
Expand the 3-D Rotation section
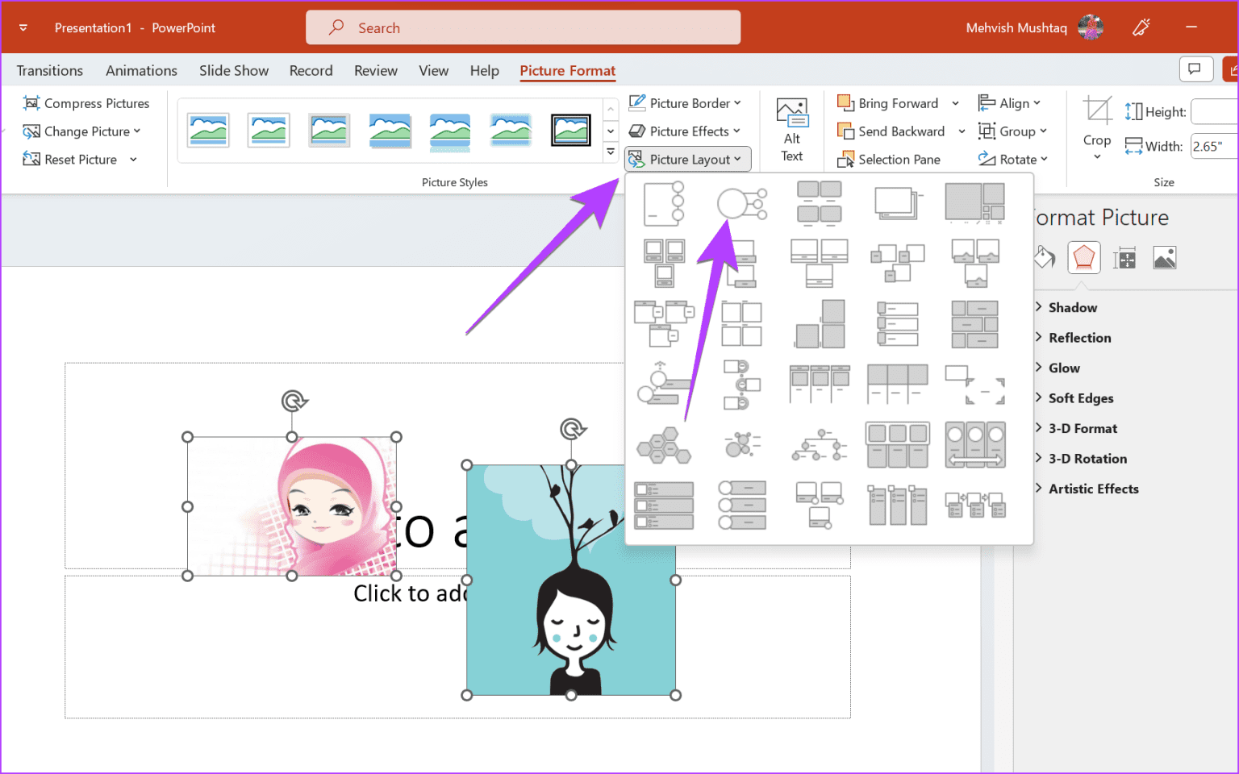coord(1087,459)
